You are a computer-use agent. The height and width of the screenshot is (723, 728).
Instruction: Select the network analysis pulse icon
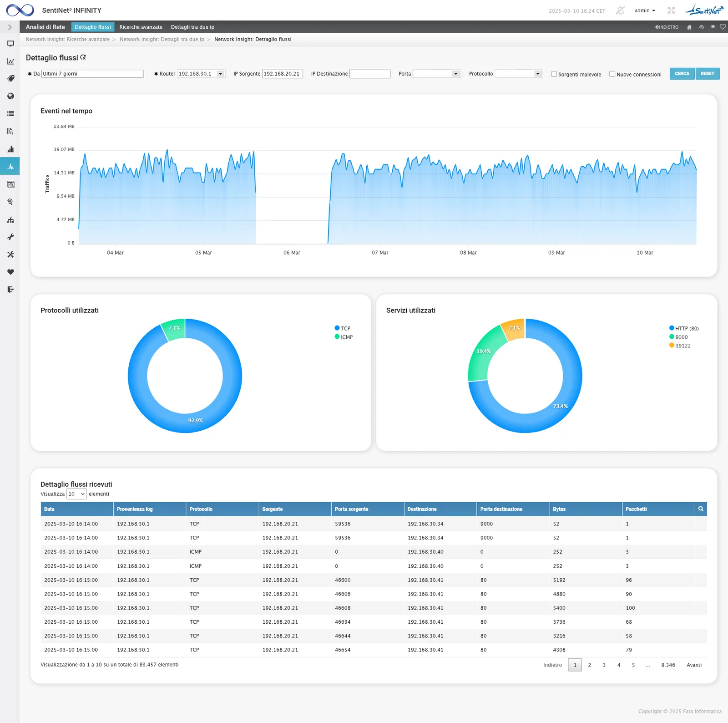(x=10, y=167)
